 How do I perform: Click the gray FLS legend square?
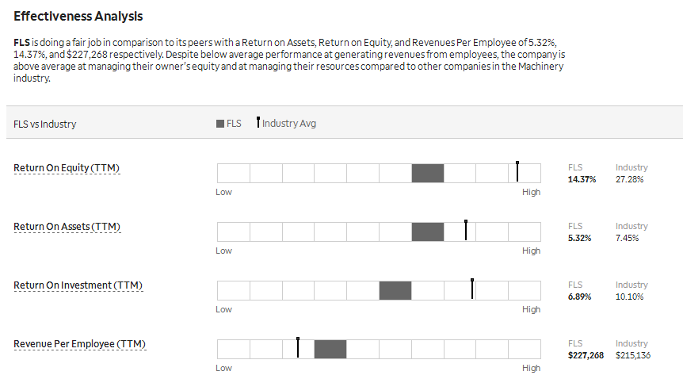pos(220,124)
